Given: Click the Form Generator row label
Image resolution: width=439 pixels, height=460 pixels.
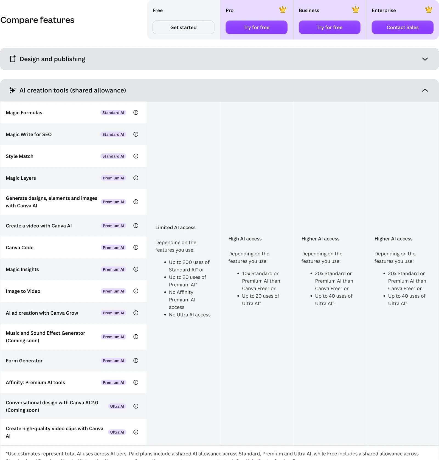Looking at the screenshot, I should 24,361.
